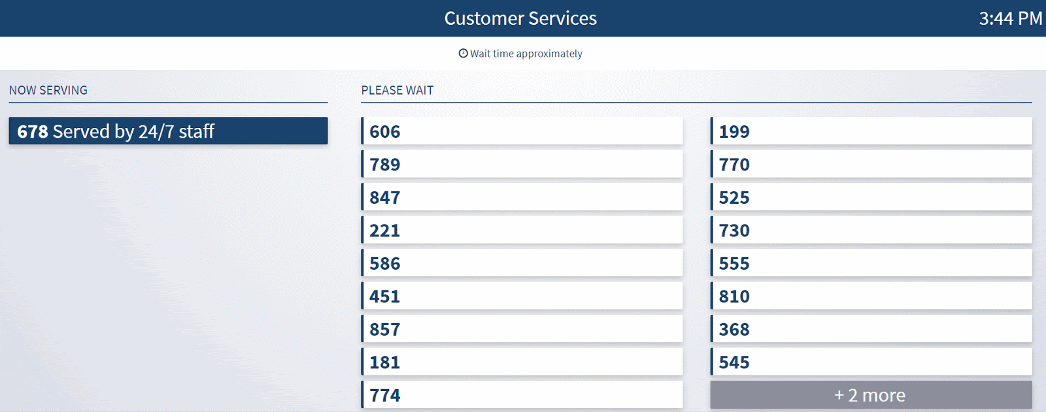Pick ticket 451 from the queue

[x=522, y=296]
